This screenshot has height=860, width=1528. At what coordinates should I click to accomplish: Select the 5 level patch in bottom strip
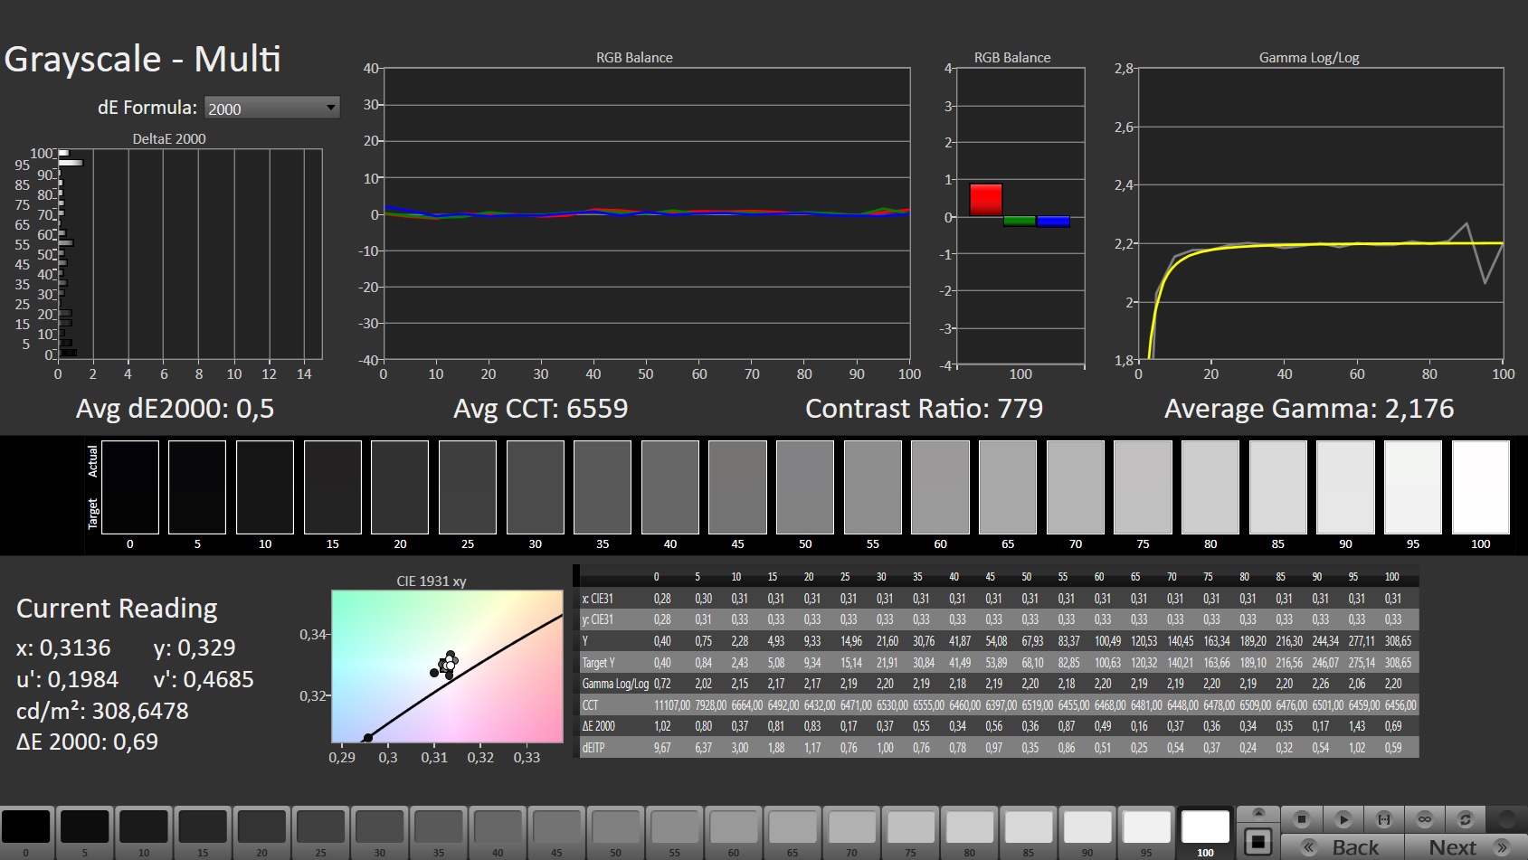click(x=85, y=832)
